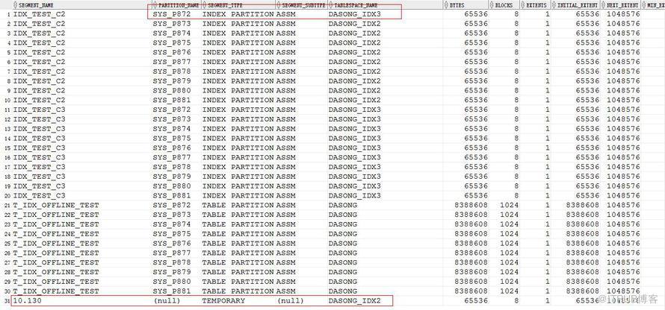Sort by the BYTES column header

(456, 5)
